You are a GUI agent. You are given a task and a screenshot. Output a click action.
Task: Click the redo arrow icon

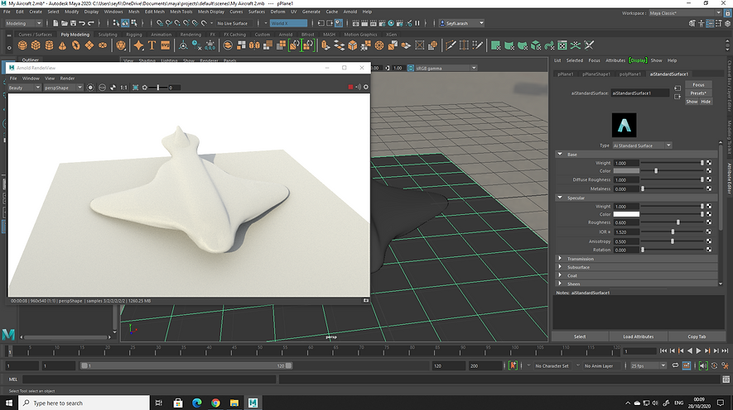pos(91,23)
